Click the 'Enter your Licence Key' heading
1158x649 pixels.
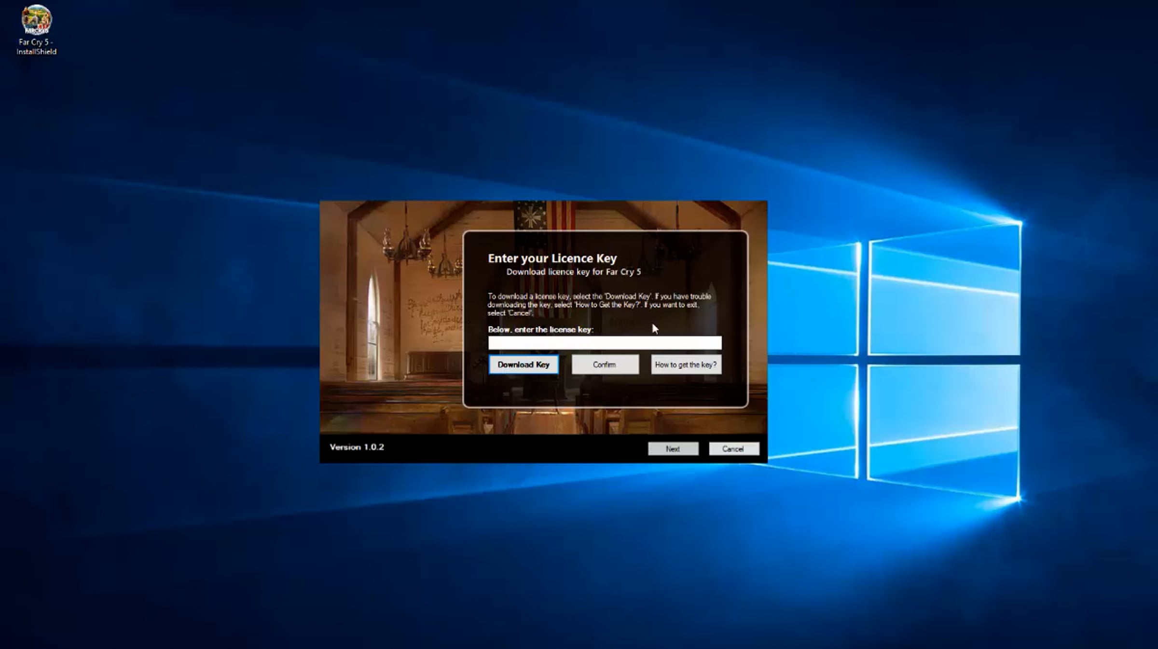click(551, 258)
